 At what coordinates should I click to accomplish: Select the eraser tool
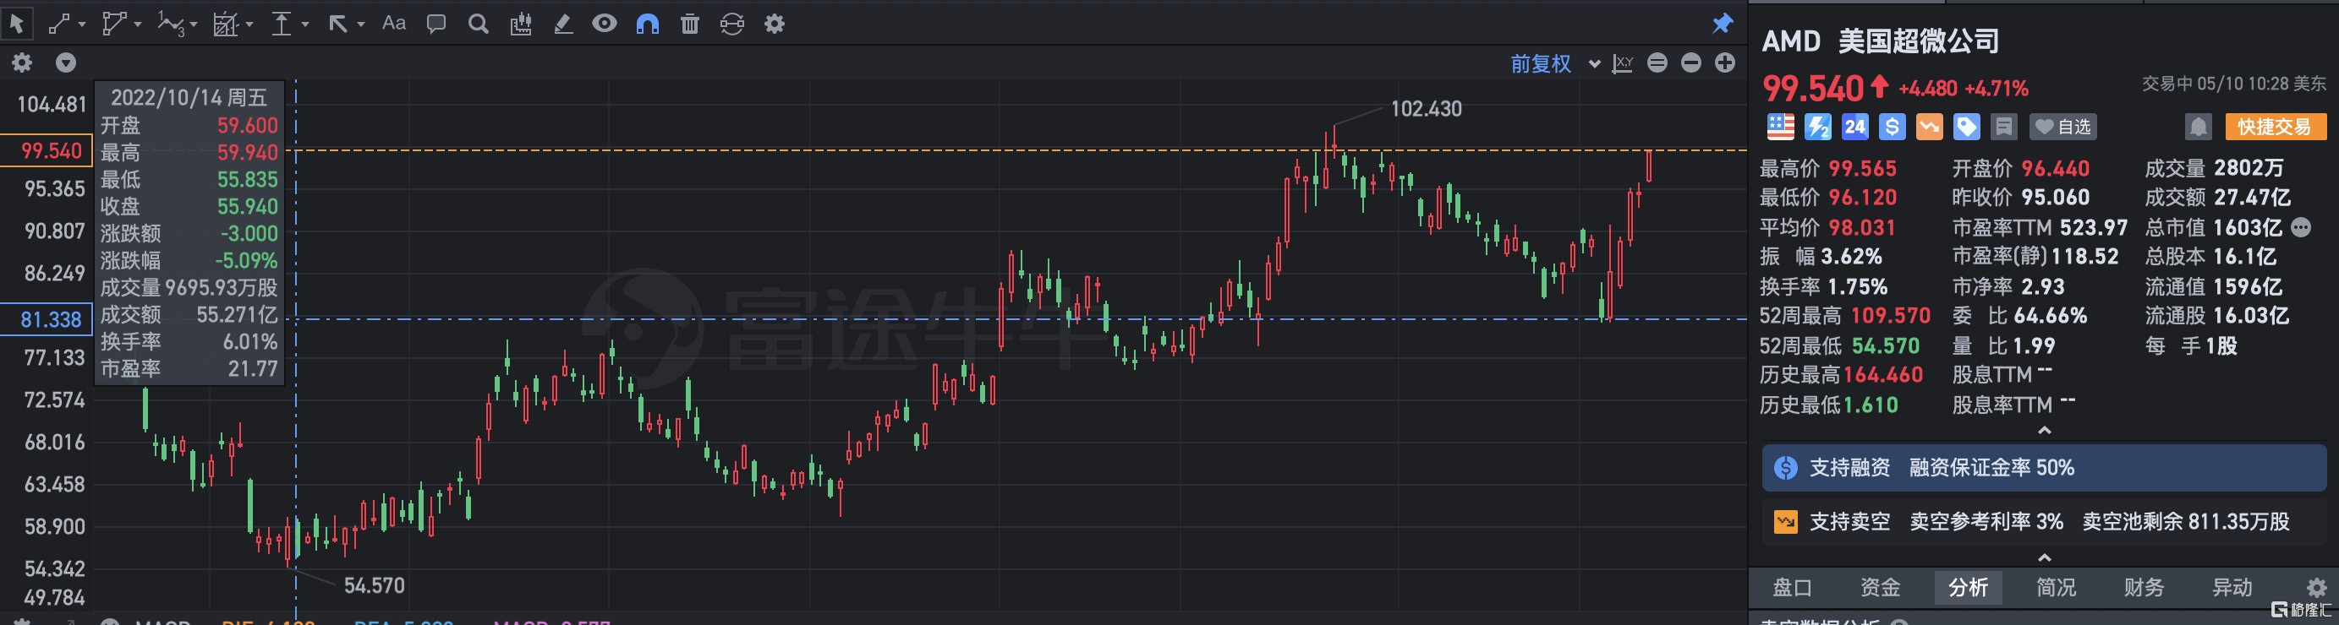[x=563, y=24]
